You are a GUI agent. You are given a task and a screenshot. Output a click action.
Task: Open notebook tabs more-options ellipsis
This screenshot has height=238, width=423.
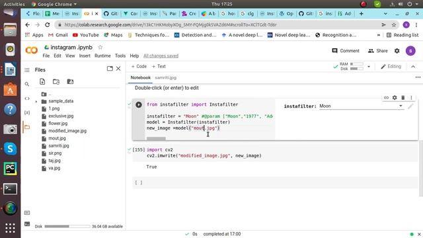418,77
